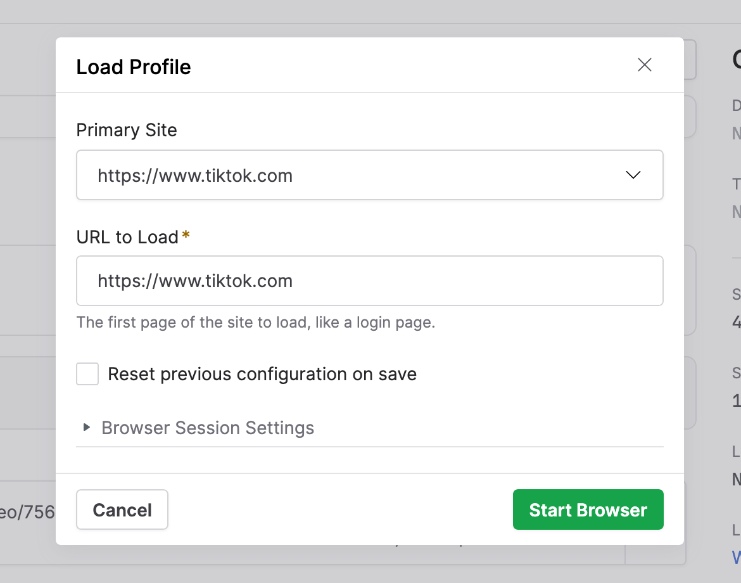Close the Load Profile dialog via X icon
Screen dimensions: 741x583
[644, 65]
